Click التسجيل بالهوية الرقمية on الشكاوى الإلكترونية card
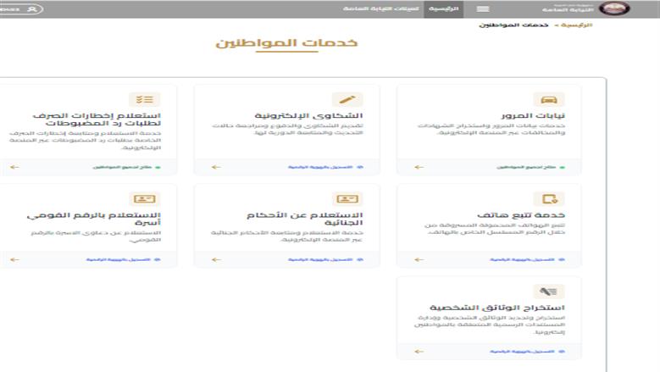Image resolution: width=660 pixels, height=372 pixels. (320, 167)
